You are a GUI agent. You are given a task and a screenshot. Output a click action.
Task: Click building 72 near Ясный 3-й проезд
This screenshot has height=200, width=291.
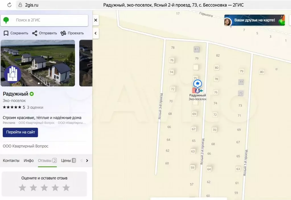[x=173, y=89]
